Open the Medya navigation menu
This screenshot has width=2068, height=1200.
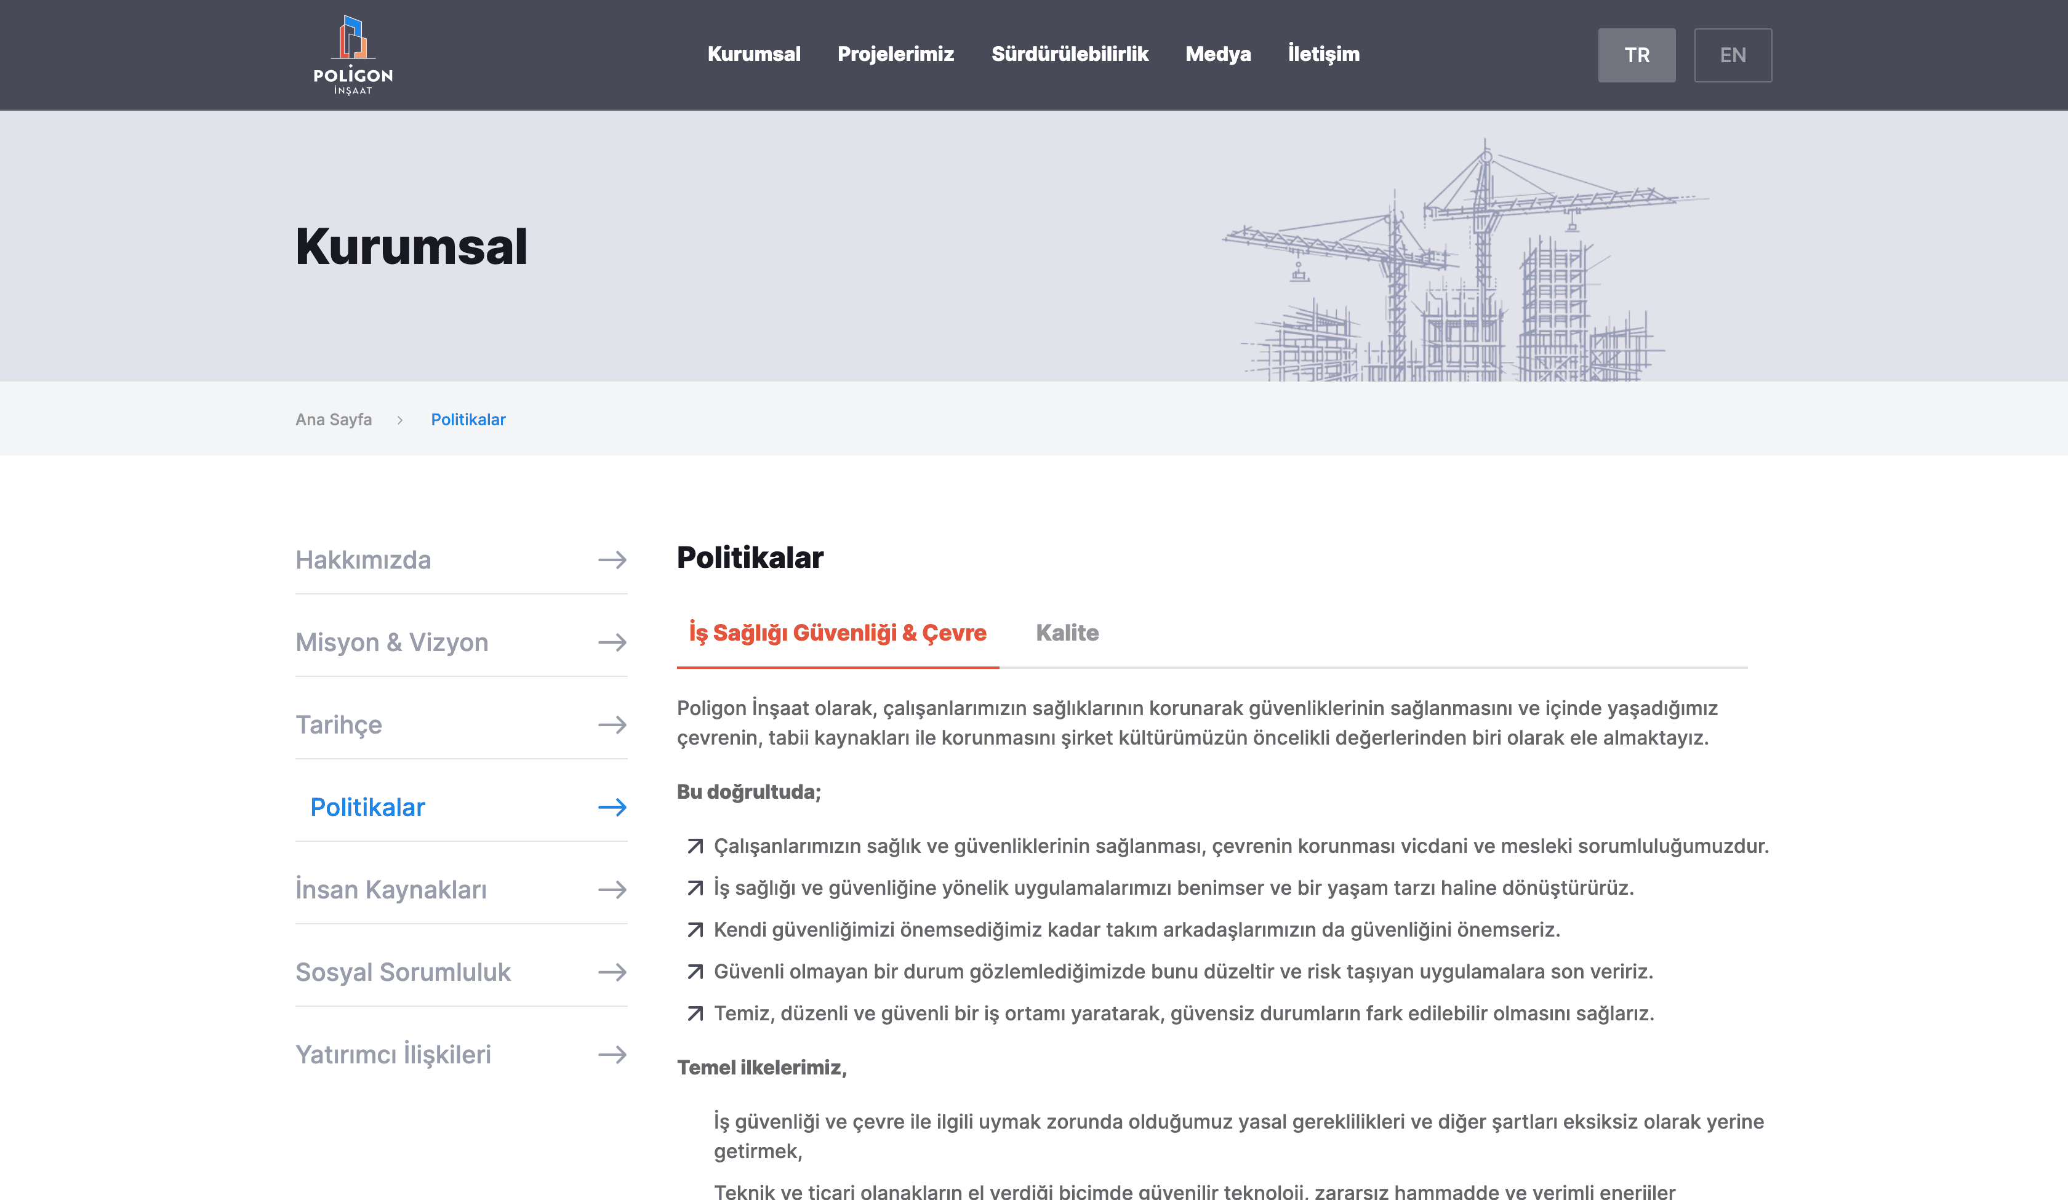click(1218, 54)
